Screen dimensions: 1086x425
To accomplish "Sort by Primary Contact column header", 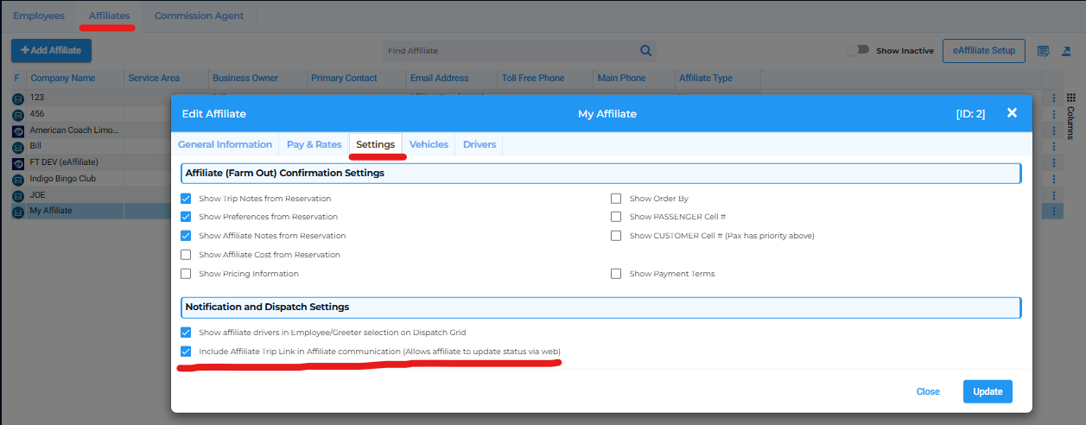I will (344, 78).
